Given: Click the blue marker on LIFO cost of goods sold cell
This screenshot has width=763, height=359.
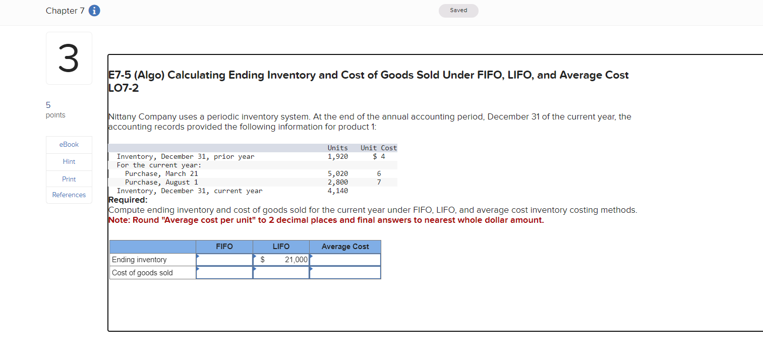Looking at the screenshot, I should (x=256, y=269).
